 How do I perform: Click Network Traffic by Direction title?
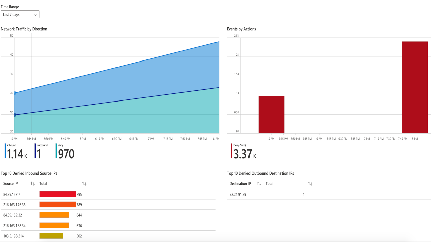(x=24, y=29)
